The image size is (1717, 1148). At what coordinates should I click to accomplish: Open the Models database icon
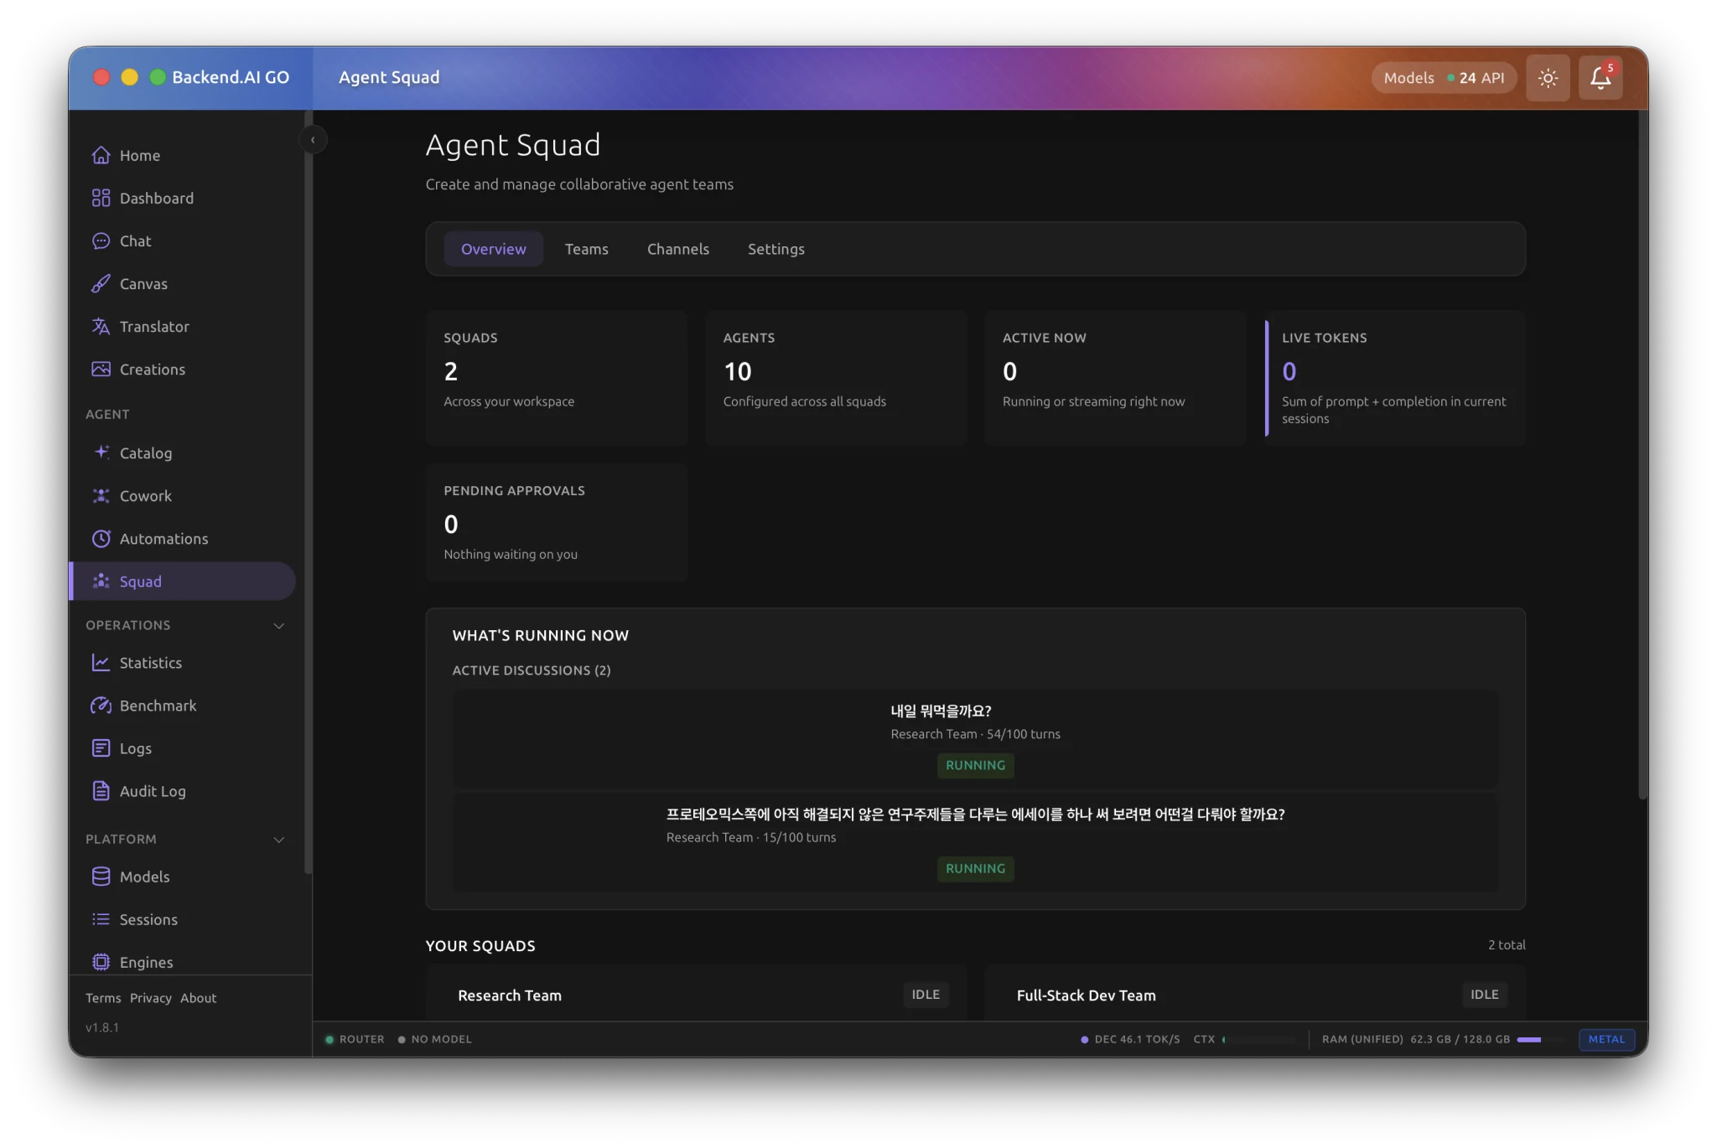click(x=101, y=876)
